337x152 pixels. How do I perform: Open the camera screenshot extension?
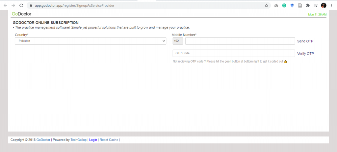pos(276,6)
